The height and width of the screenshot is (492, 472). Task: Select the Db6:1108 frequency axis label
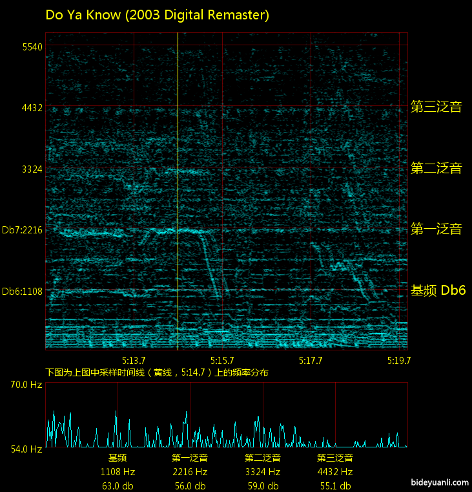click(22, 292)
